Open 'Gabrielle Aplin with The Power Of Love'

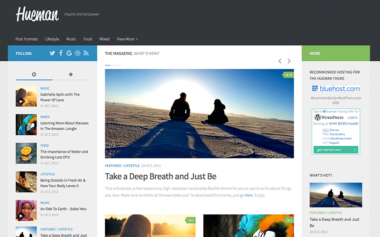click(60, 97)
